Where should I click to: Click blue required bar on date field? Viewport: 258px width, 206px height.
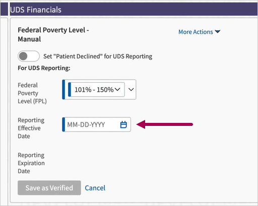tap(63, 124)
